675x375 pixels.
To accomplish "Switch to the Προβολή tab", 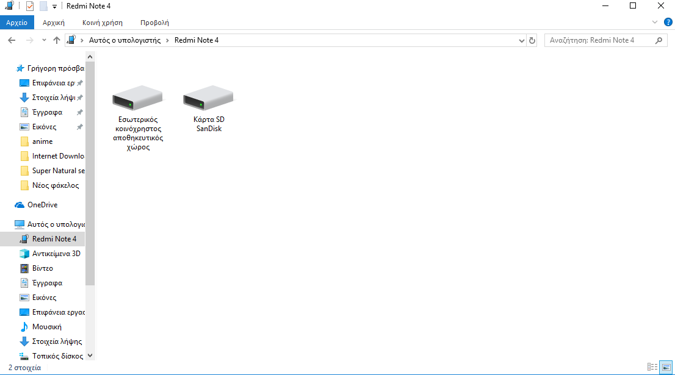I will pos(154,23).
